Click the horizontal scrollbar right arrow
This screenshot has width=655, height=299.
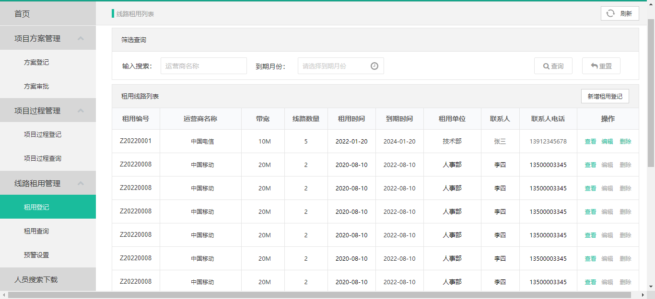tap(643, 295)
